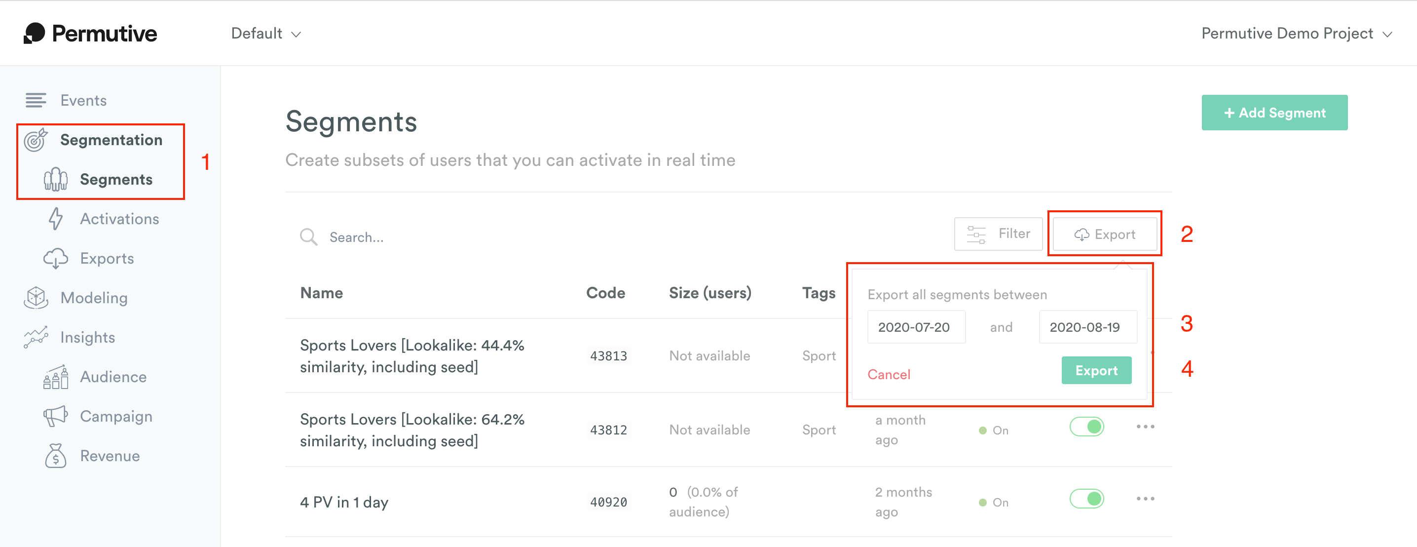Click the Filter button

[x=998, y=234]
